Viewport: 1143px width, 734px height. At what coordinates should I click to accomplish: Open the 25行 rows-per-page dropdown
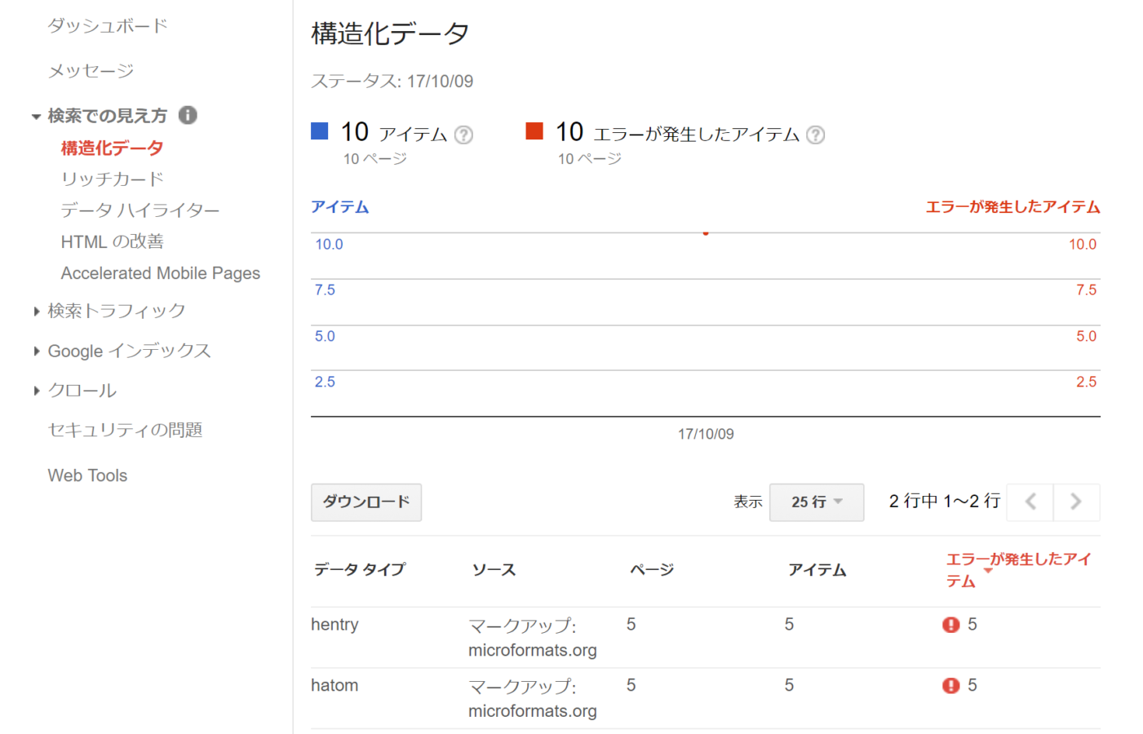tap(816, 502)
